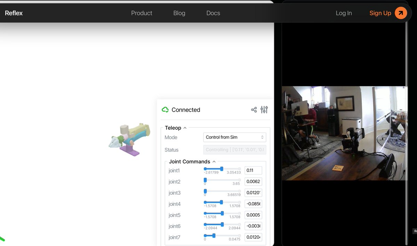Open the Mode dropdown showing Control from Sim

tap(235, 137)
